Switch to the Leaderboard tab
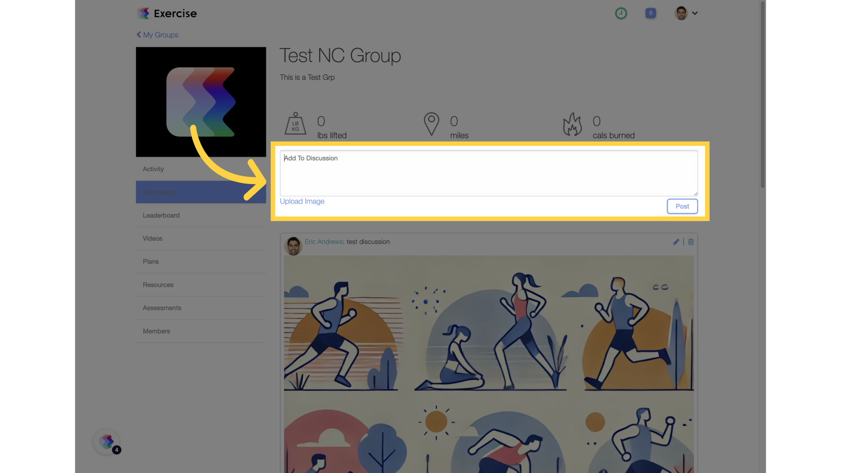 click(201, 215)
